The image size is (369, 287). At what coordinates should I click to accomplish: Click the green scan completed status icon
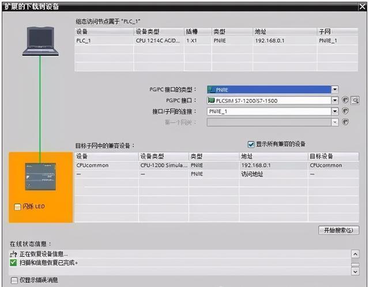click(x=13, y=262)
